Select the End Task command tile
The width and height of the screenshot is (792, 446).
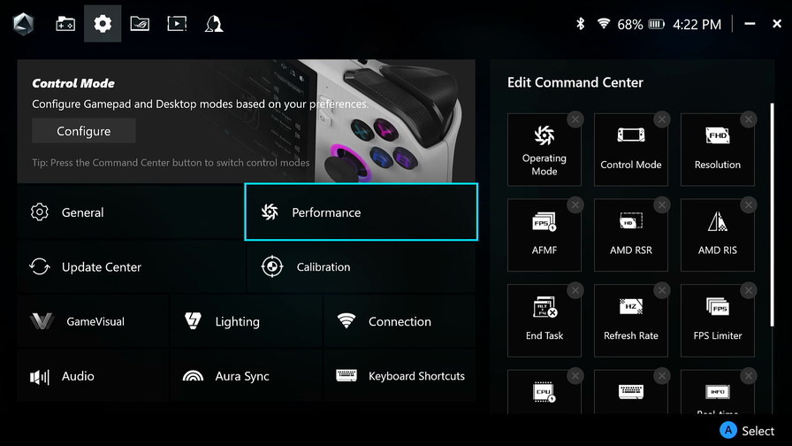[544, 320]
